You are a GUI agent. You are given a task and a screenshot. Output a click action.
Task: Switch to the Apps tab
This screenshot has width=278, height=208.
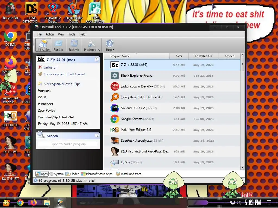42,174
